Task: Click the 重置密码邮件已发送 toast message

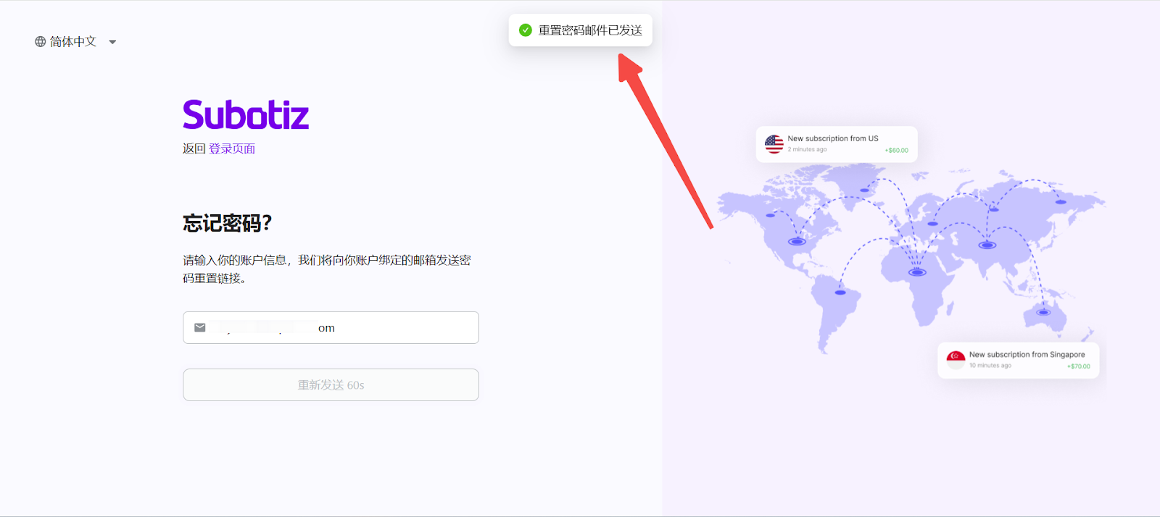Action: (590, 30)
